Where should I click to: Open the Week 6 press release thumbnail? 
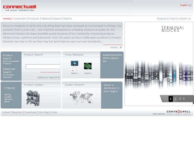coord(88,66)
